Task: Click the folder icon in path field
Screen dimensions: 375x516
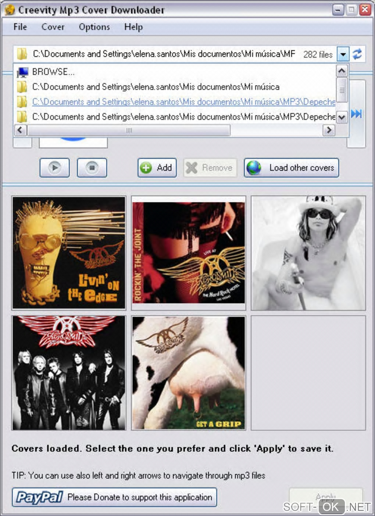Action: point(22,54)
